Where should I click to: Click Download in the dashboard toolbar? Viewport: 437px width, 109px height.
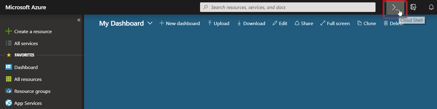(x=251, y=23)
